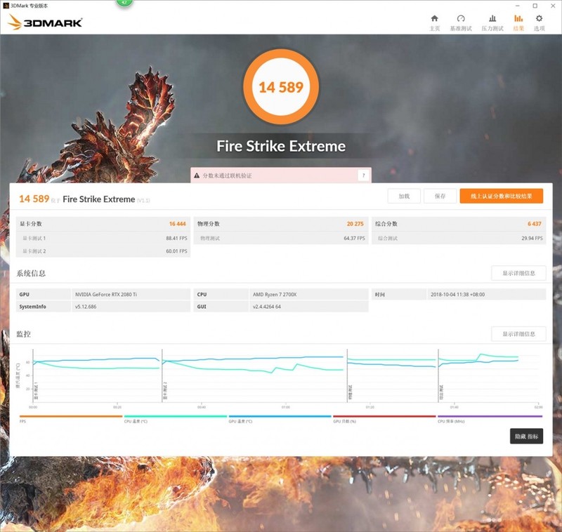Click the 60.01 FPS value
This screenshot has width=562, height=532.
[x=176, y=251]
